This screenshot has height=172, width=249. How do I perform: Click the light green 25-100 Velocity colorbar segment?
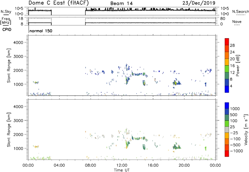pos(227,124)
